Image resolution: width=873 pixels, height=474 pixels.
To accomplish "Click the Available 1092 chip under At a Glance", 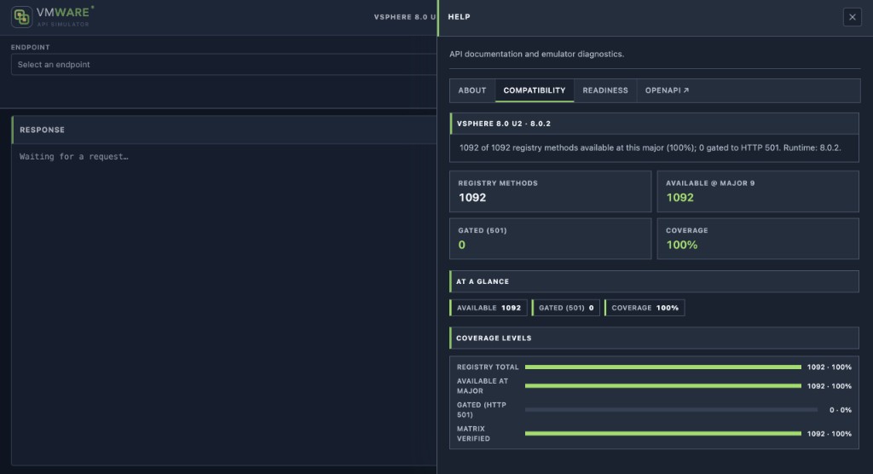I will coord(489,308).
